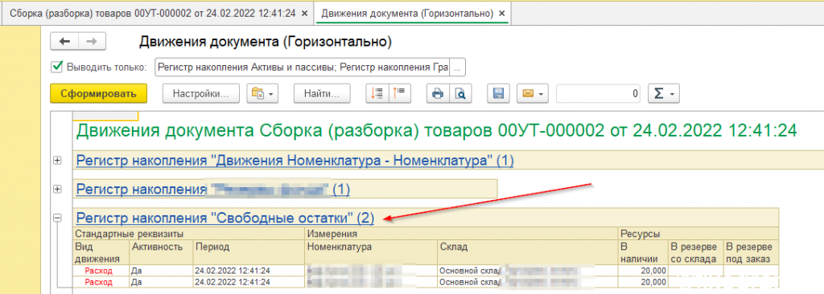Save the report with the floppy disk icon
This screenshot has width=824, height=294.
click(498, 94)
